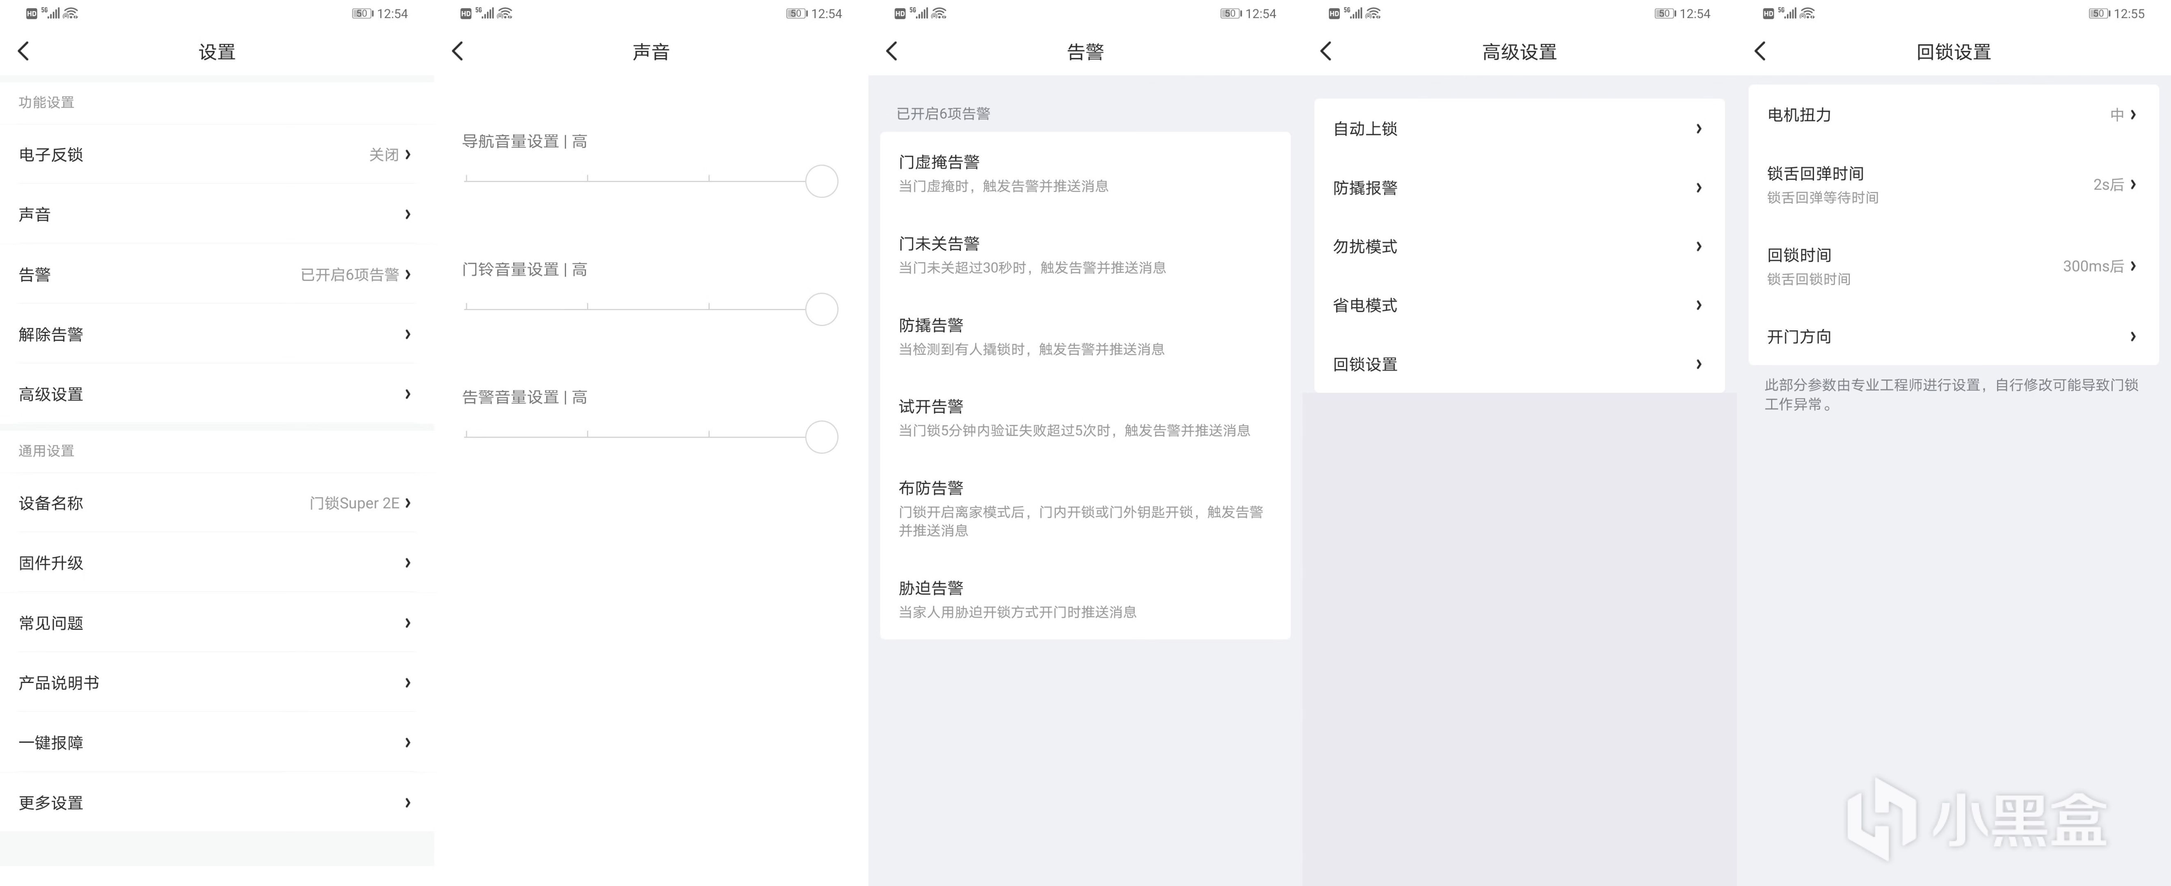Tap back arrow on 回锁设置 screen
The image size is (2171, 886).
1760,51
